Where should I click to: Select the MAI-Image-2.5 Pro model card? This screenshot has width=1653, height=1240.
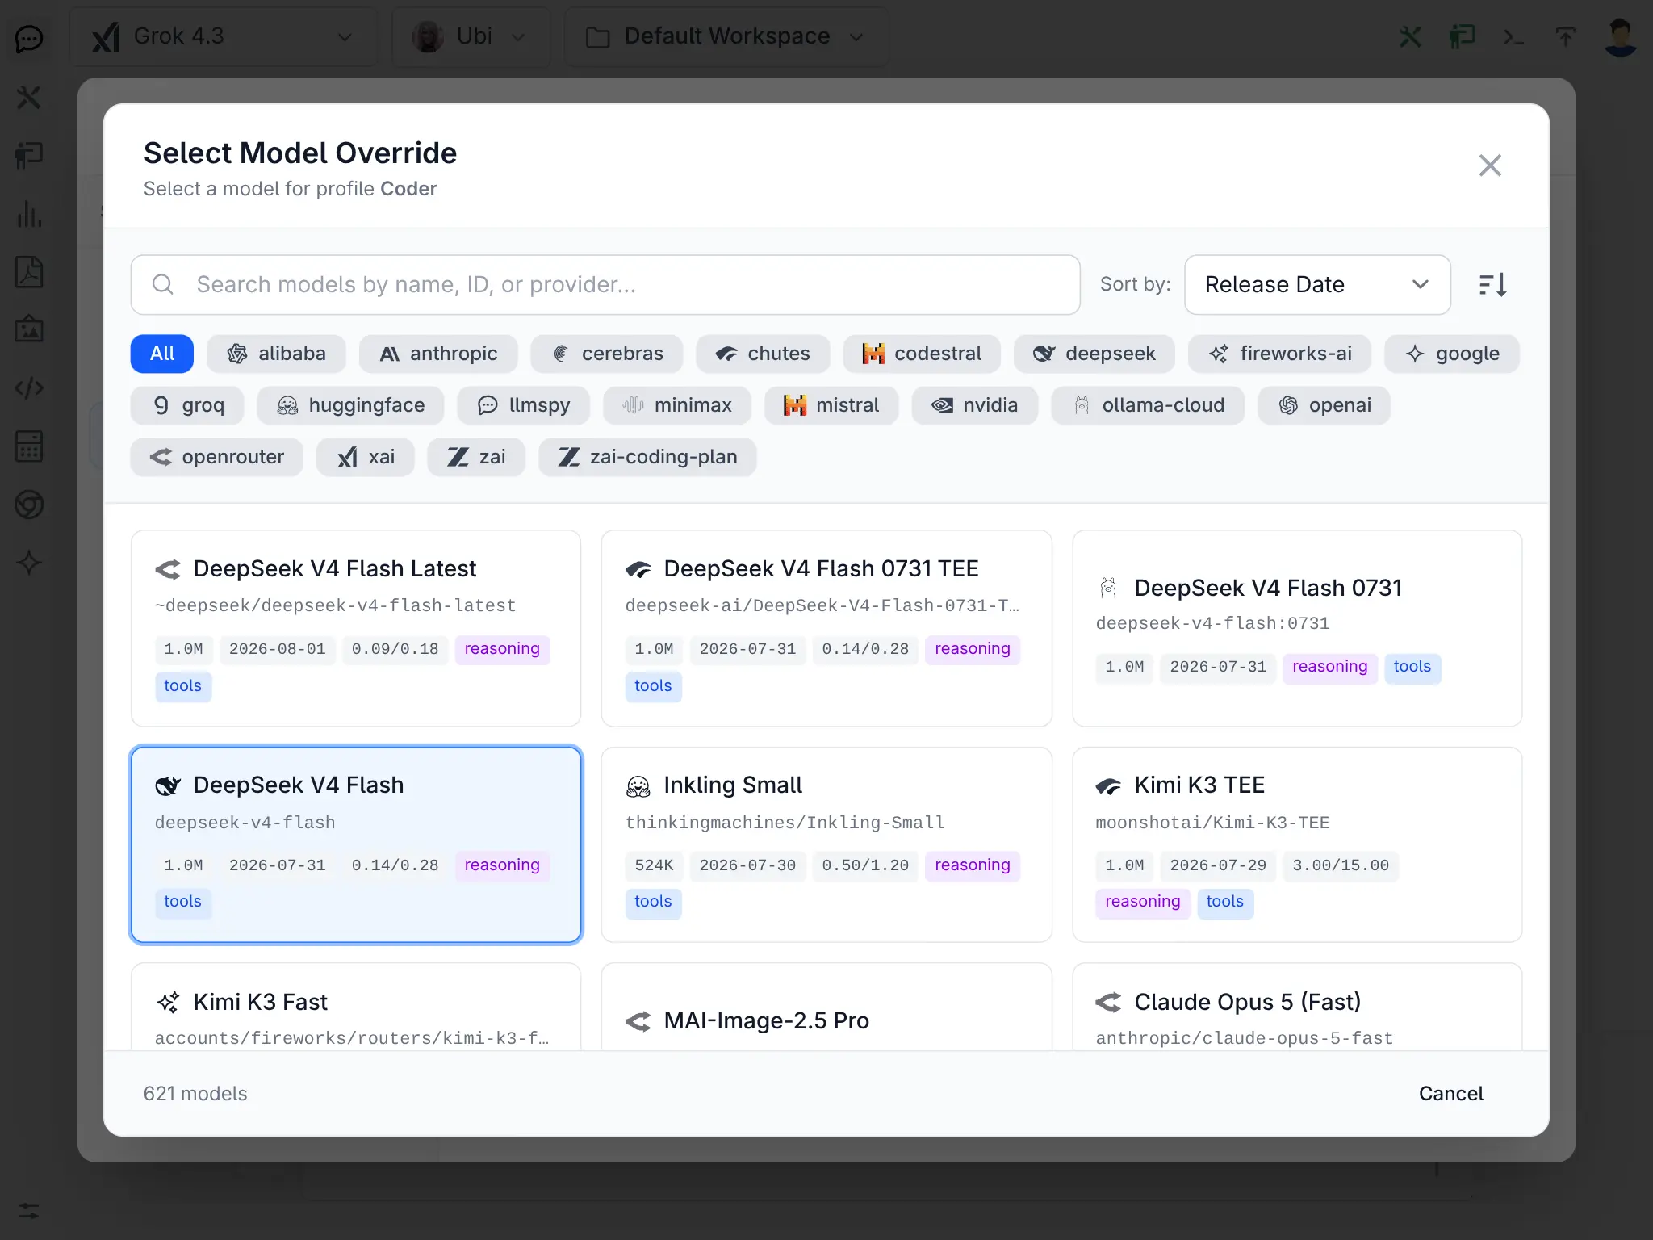pos(826,1007)
